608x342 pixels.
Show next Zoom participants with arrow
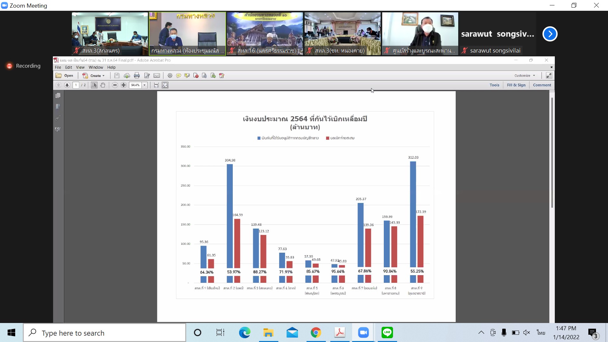[x=550, y=34]
